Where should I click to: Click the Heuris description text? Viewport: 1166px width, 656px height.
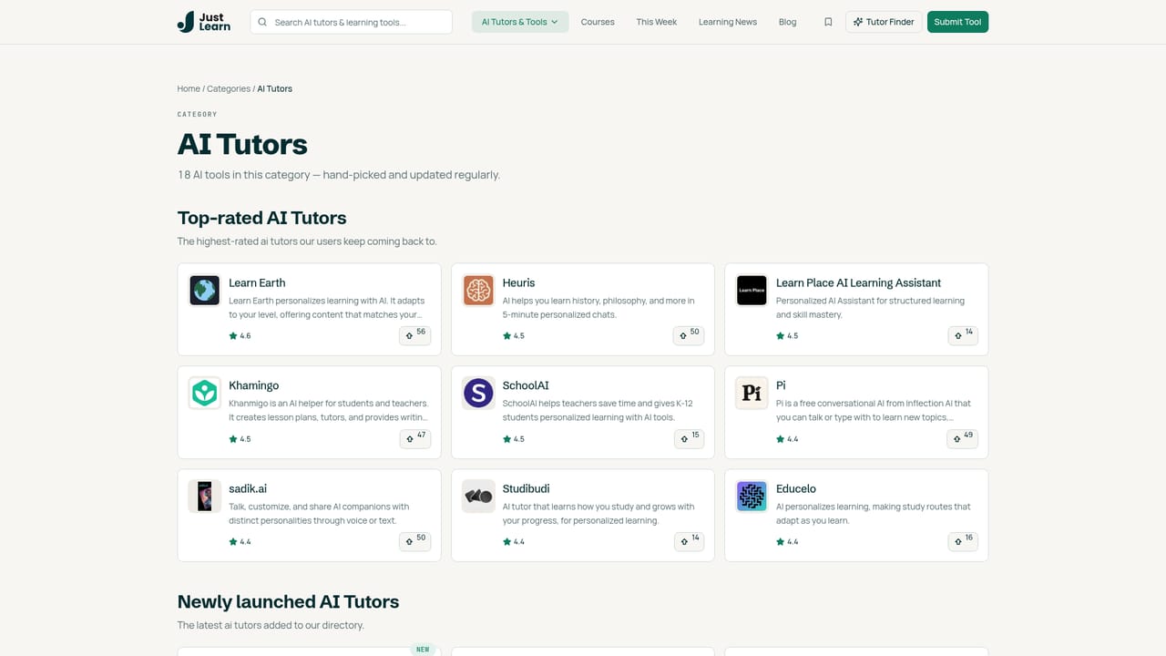(598, 307)
